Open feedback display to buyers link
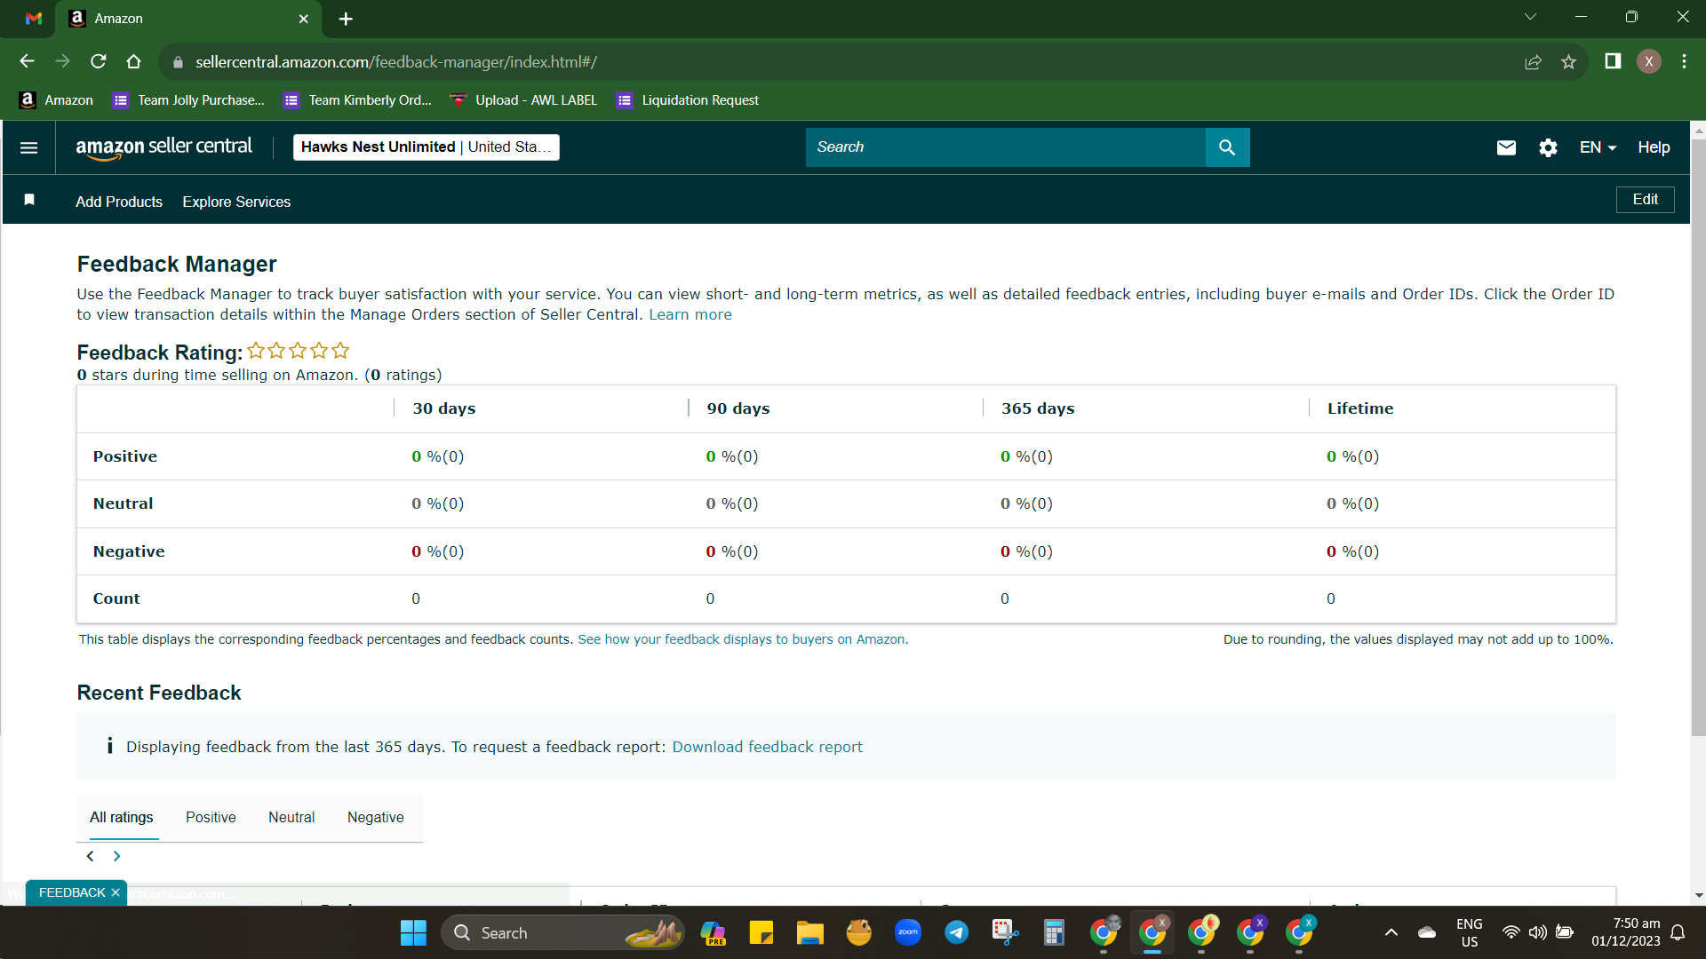Viewport: 1706px width, 959px height. pos(743,639)
